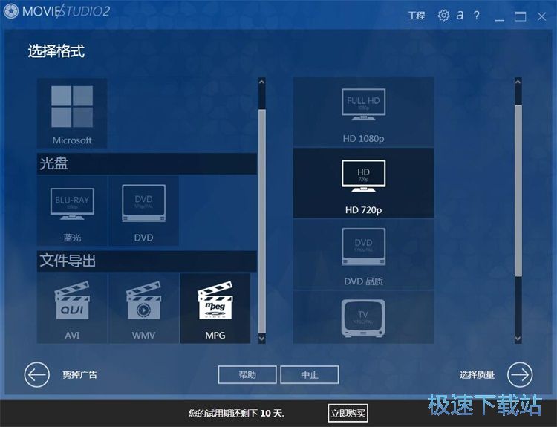Viewport: 557px width, 427px height.
Task: Choose the Blu-ray (蓝光) disc format
Action: [x=72, y=211]
